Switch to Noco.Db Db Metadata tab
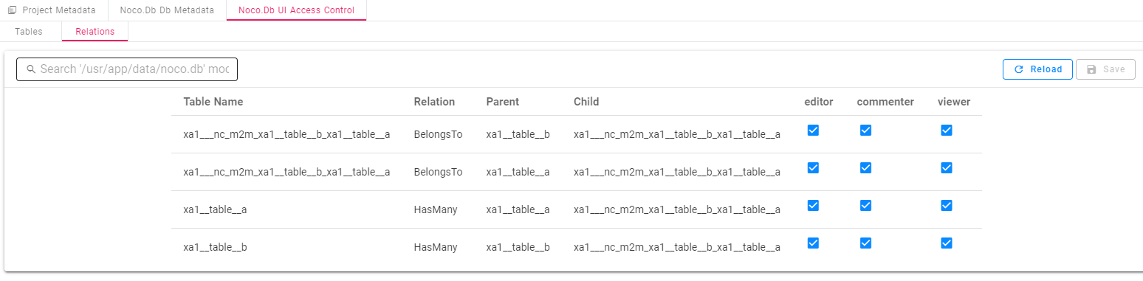 [167, 10]
